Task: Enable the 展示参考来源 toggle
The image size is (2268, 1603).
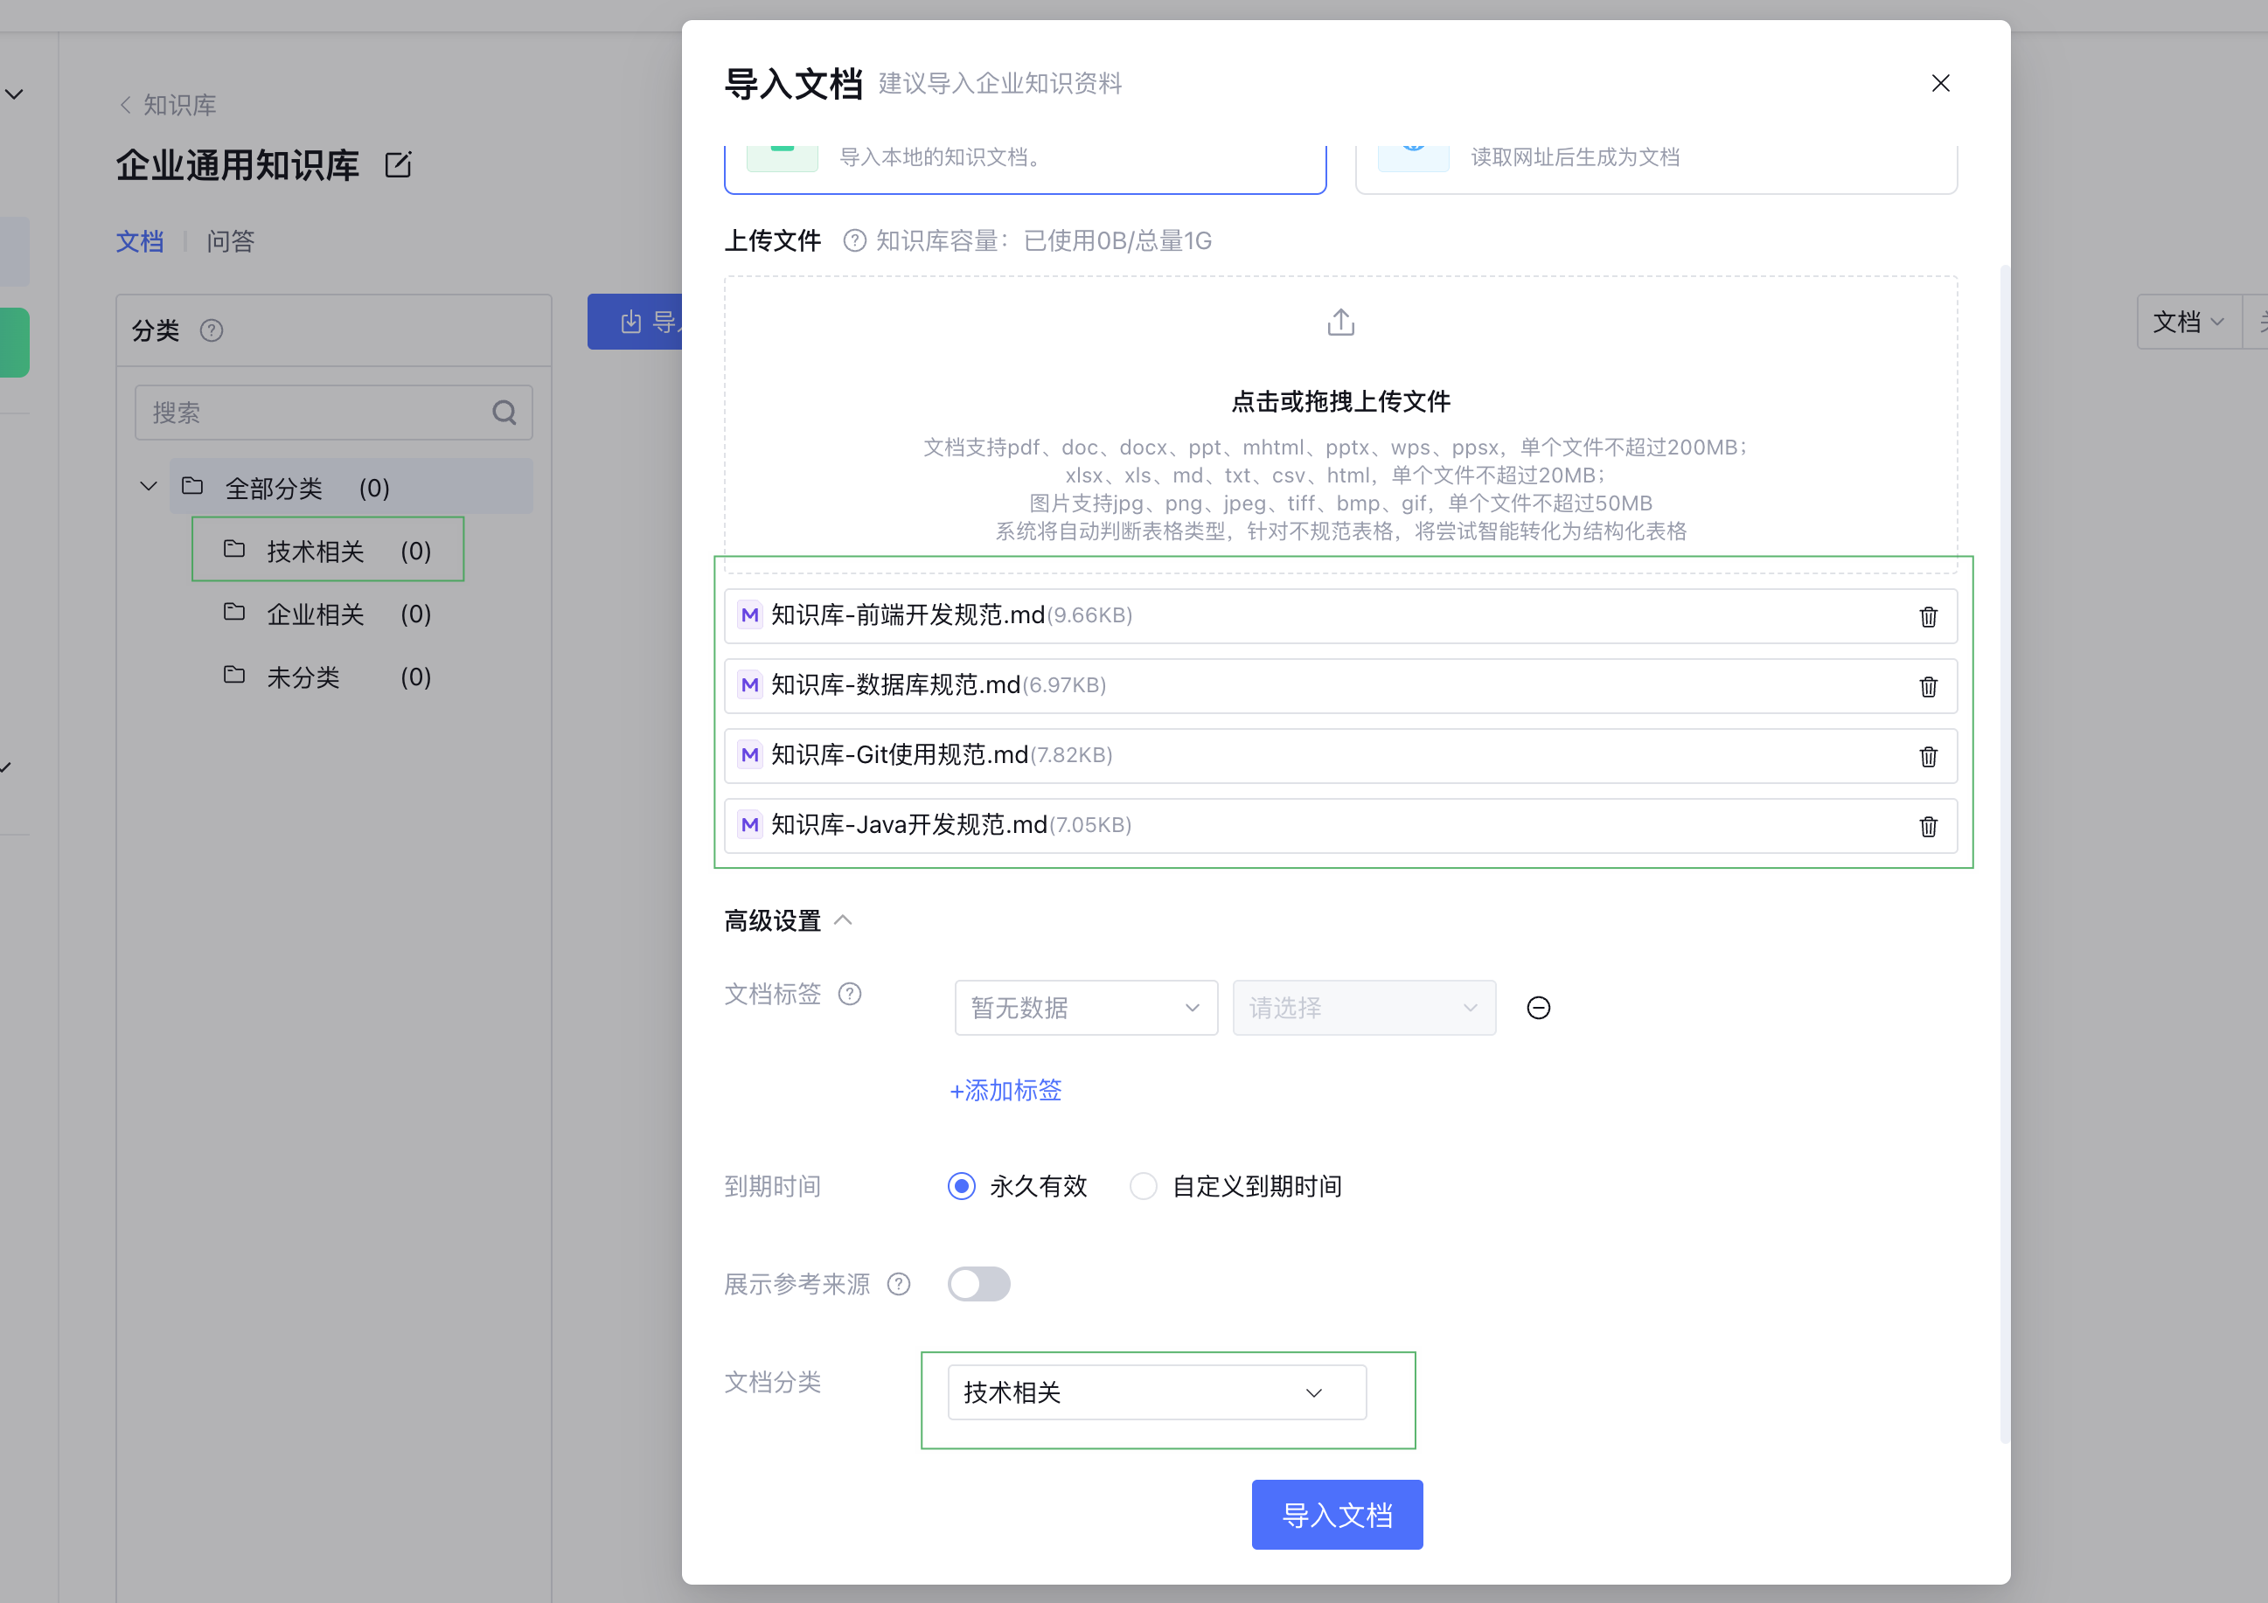Action: point(977,1283)
